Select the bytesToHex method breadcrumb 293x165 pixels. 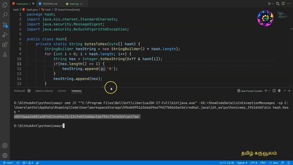[67, 10]
